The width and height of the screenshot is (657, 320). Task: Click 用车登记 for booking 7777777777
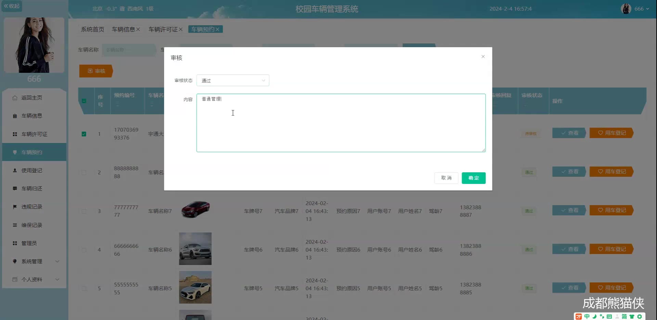[611, 210]
